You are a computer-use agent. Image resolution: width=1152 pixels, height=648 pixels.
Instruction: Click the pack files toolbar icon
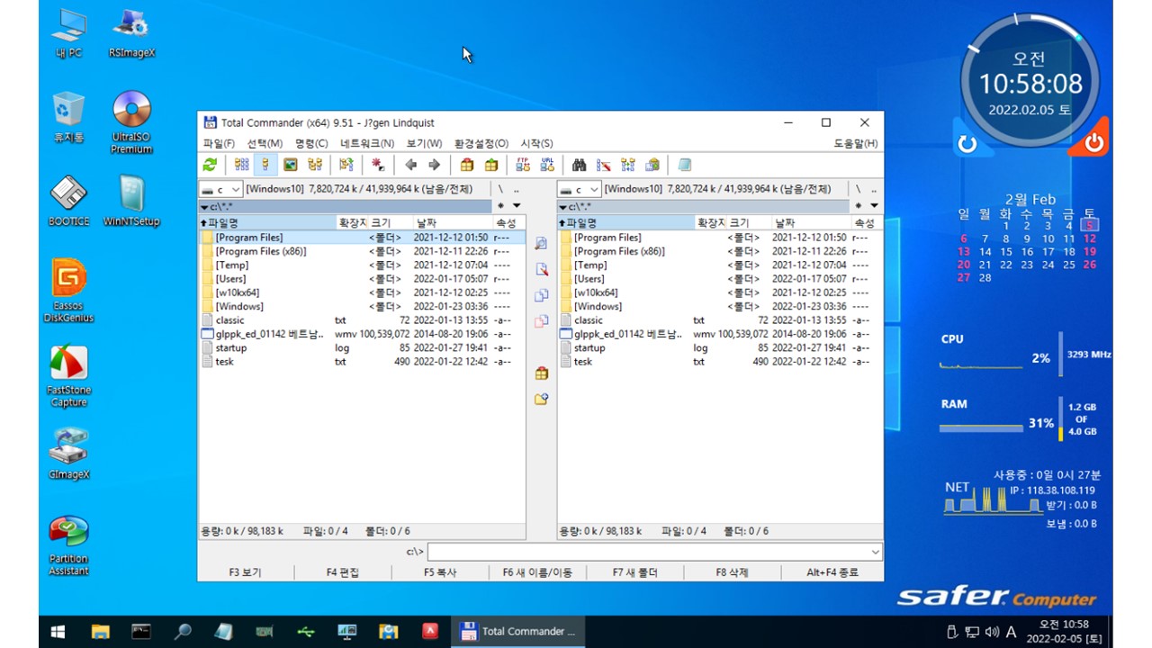466,165
